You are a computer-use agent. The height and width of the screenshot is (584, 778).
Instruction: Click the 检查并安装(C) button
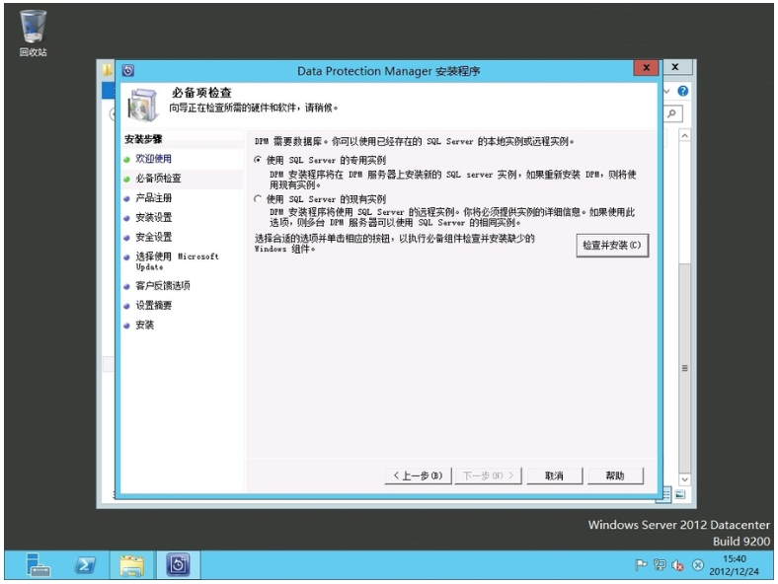(612, 245)
